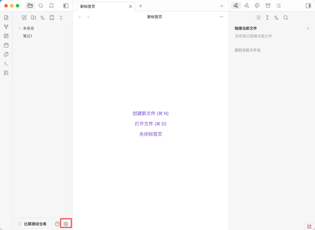Click 打开文件 link
The height and width of the screenshot is (230, 315).
pyautogui.click(x=150, y=124)
